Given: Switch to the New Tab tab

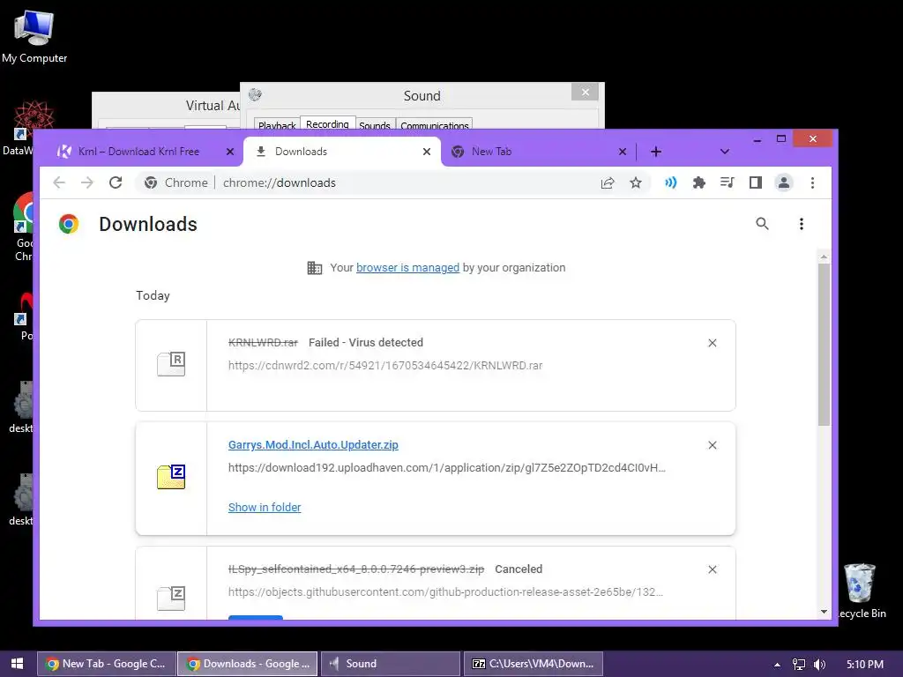Looking at the screenshot, I should click(x=491, y=152).
